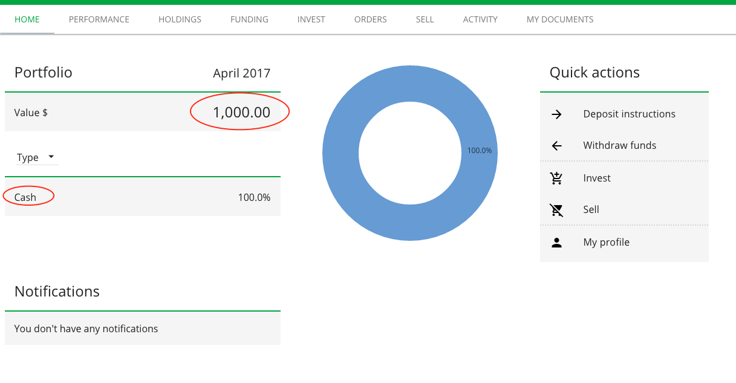Select the Invest tab in navigation

click(311, 19)
